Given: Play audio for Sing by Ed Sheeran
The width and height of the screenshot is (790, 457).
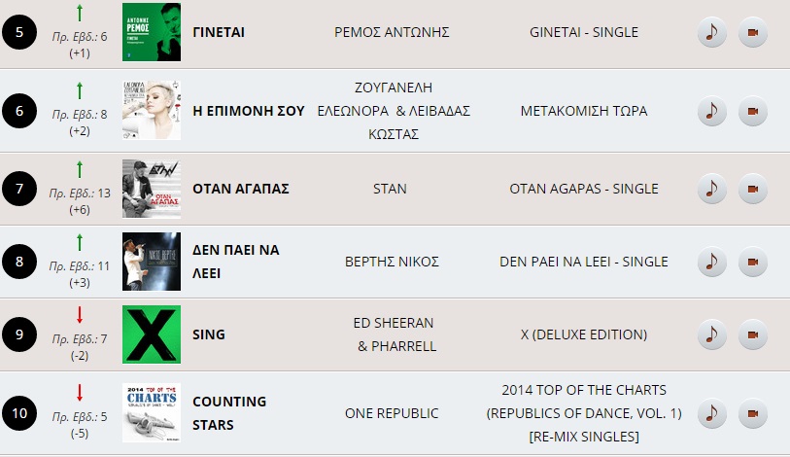Looking at the screenshot, I should pos(712,334).
